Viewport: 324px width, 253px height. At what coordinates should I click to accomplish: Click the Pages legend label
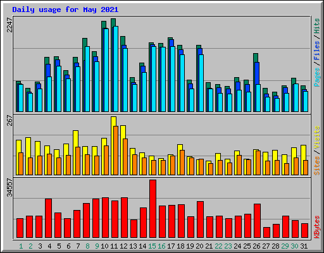(316, 77)
